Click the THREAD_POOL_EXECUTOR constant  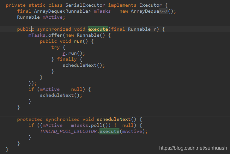click(x=68, y=131)
